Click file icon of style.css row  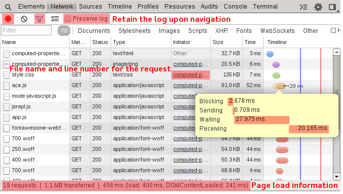tap(7, 75)
